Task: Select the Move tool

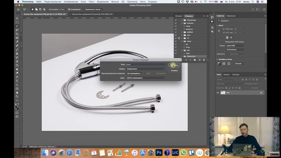Action: 17,18
